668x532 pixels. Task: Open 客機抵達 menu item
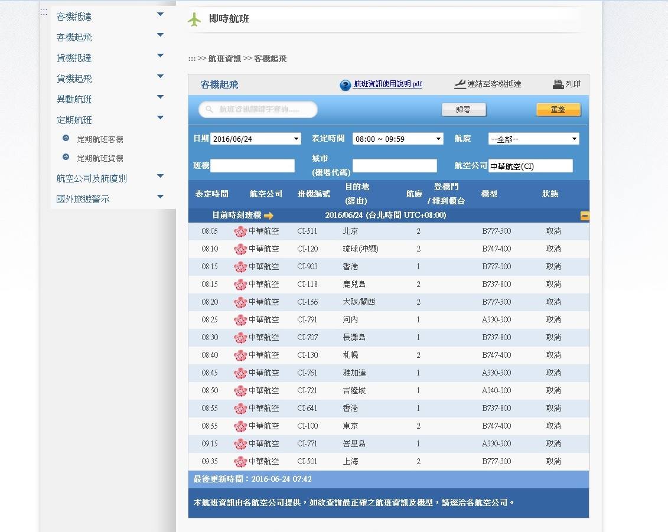point(74,17)
